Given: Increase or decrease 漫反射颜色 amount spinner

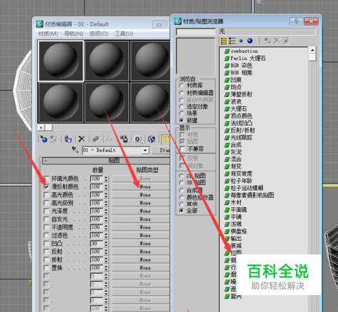Looking at the screenshot, I should tap(106, 187).
